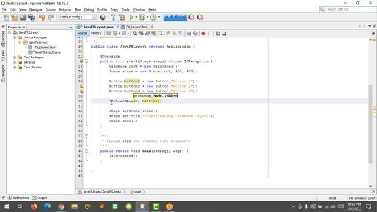The height and width of the screenshot is (212, 377).
Task: Open Firefox from the taskbar
Action: pyautogui.click(x=34, y=207)
